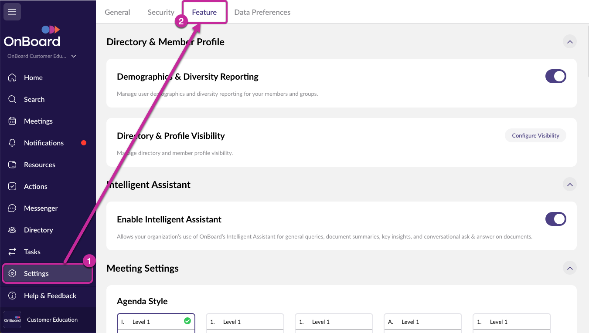Open Help & Feedback link

50,296
